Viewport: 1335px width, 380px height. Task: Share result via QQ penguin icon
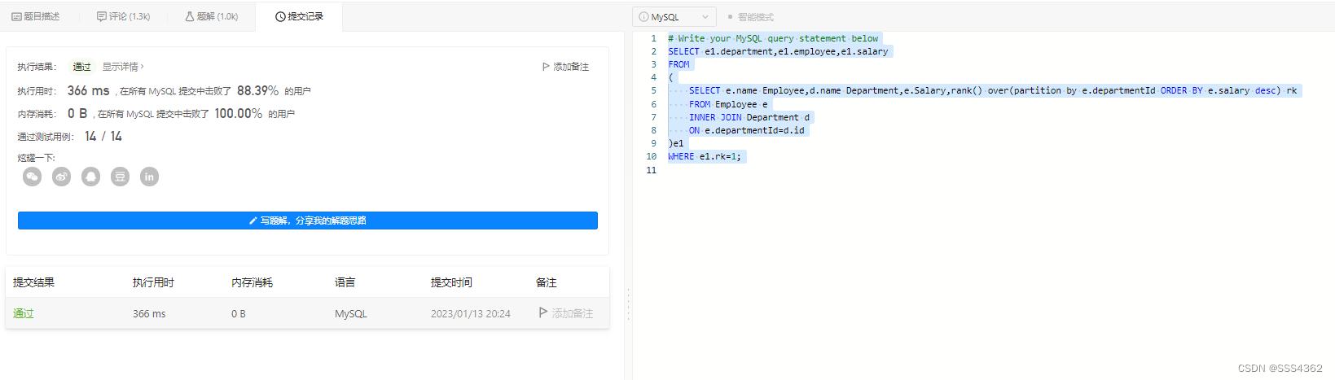pyautogui.click(x=90, y=177)
